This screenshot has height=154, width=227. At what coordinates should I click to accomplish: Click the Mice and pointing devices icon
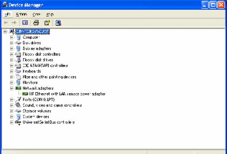(x=18, y=77)
